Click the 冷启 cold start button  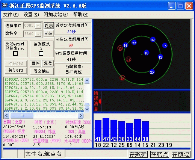pyautogui.click(x=49, y=26)
